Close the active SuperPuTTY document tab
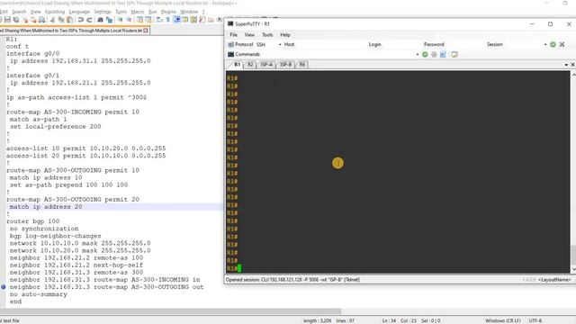Viewport: 576px width, 324px height. coord(572,65)
